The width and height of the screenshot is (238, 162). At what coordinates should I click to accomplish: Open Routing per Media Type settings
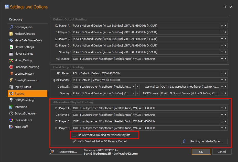click(x=204, y=141)
